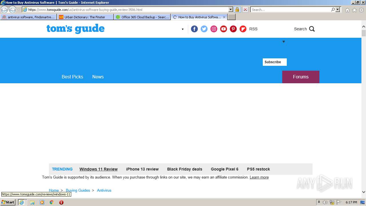Image resolution: width=366 pixels, height=206 pixels.
Task: Open IE Favorites star icon
Action: click(x=354, y=10)
